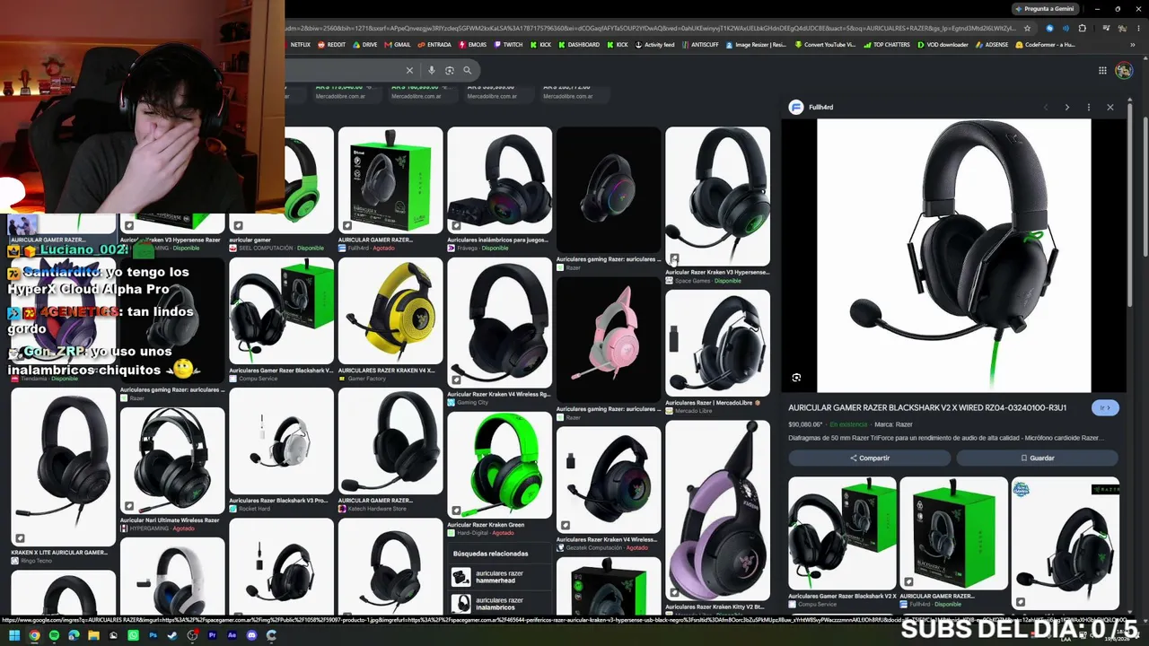Search inside image with the Lens icon
This screenshot has height=646, width=1149.
[796, 378]
